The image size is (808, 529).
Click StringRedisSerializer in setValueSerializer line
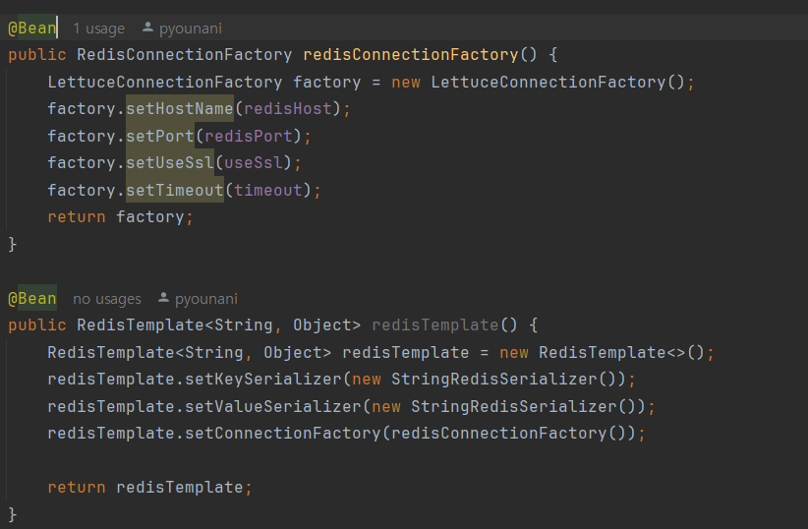[514, 407]
